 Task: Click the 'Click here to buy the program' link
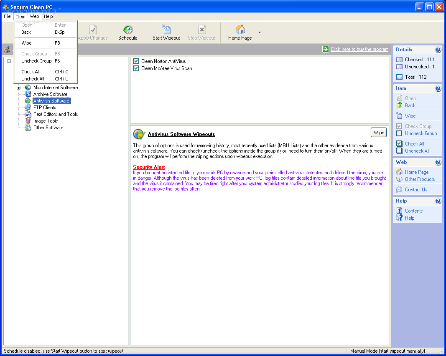[359, 49]
